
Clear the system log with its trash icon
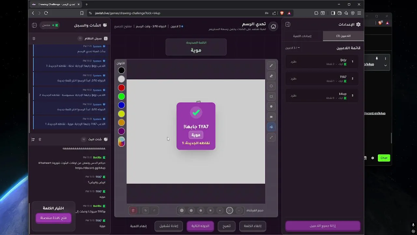[x=34, y=39]
